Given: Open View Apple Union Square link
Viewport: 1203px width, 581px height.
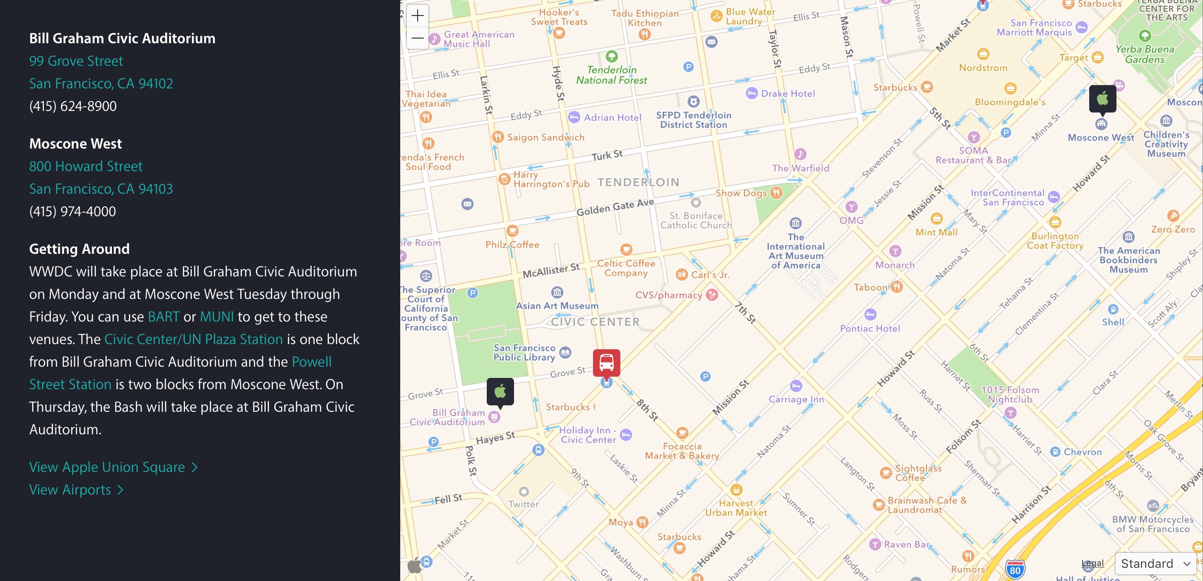Looking at the screenshot, I should tap(113, 467).
